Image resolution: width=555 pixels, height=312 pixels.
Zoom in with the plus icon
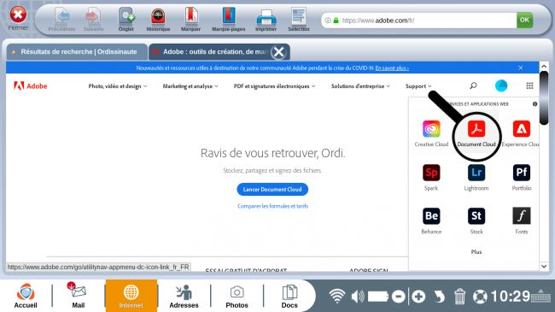(x=418, y=296)
